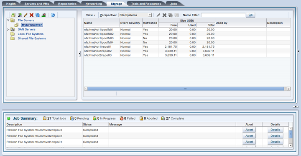Select the nfs:/mnt/vol1/poolfs03 row
This screenshot has width=301, height=156.
187,38
